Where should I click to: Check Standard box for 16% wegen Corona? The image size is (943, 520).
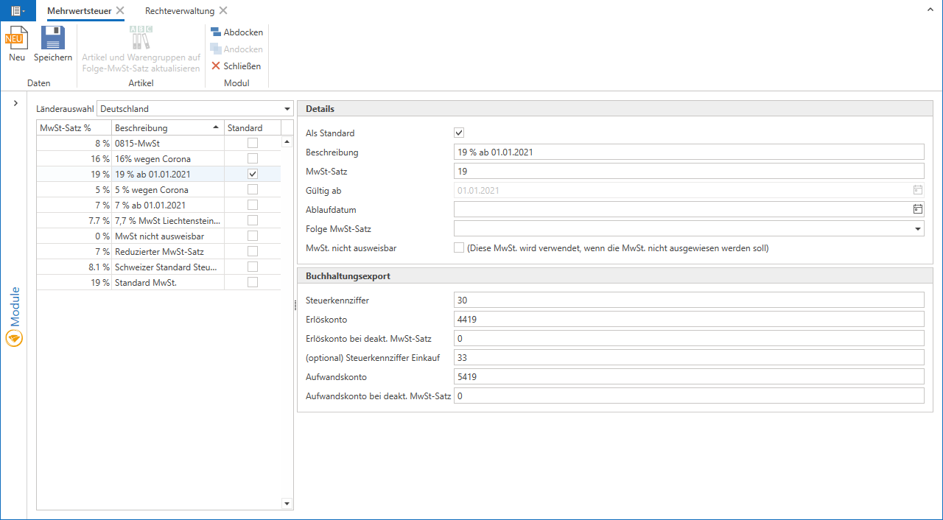coord(253,159)
